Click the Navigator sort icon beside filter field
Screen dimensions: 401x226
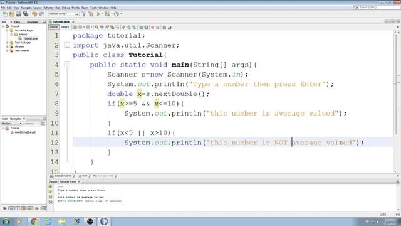43,124
